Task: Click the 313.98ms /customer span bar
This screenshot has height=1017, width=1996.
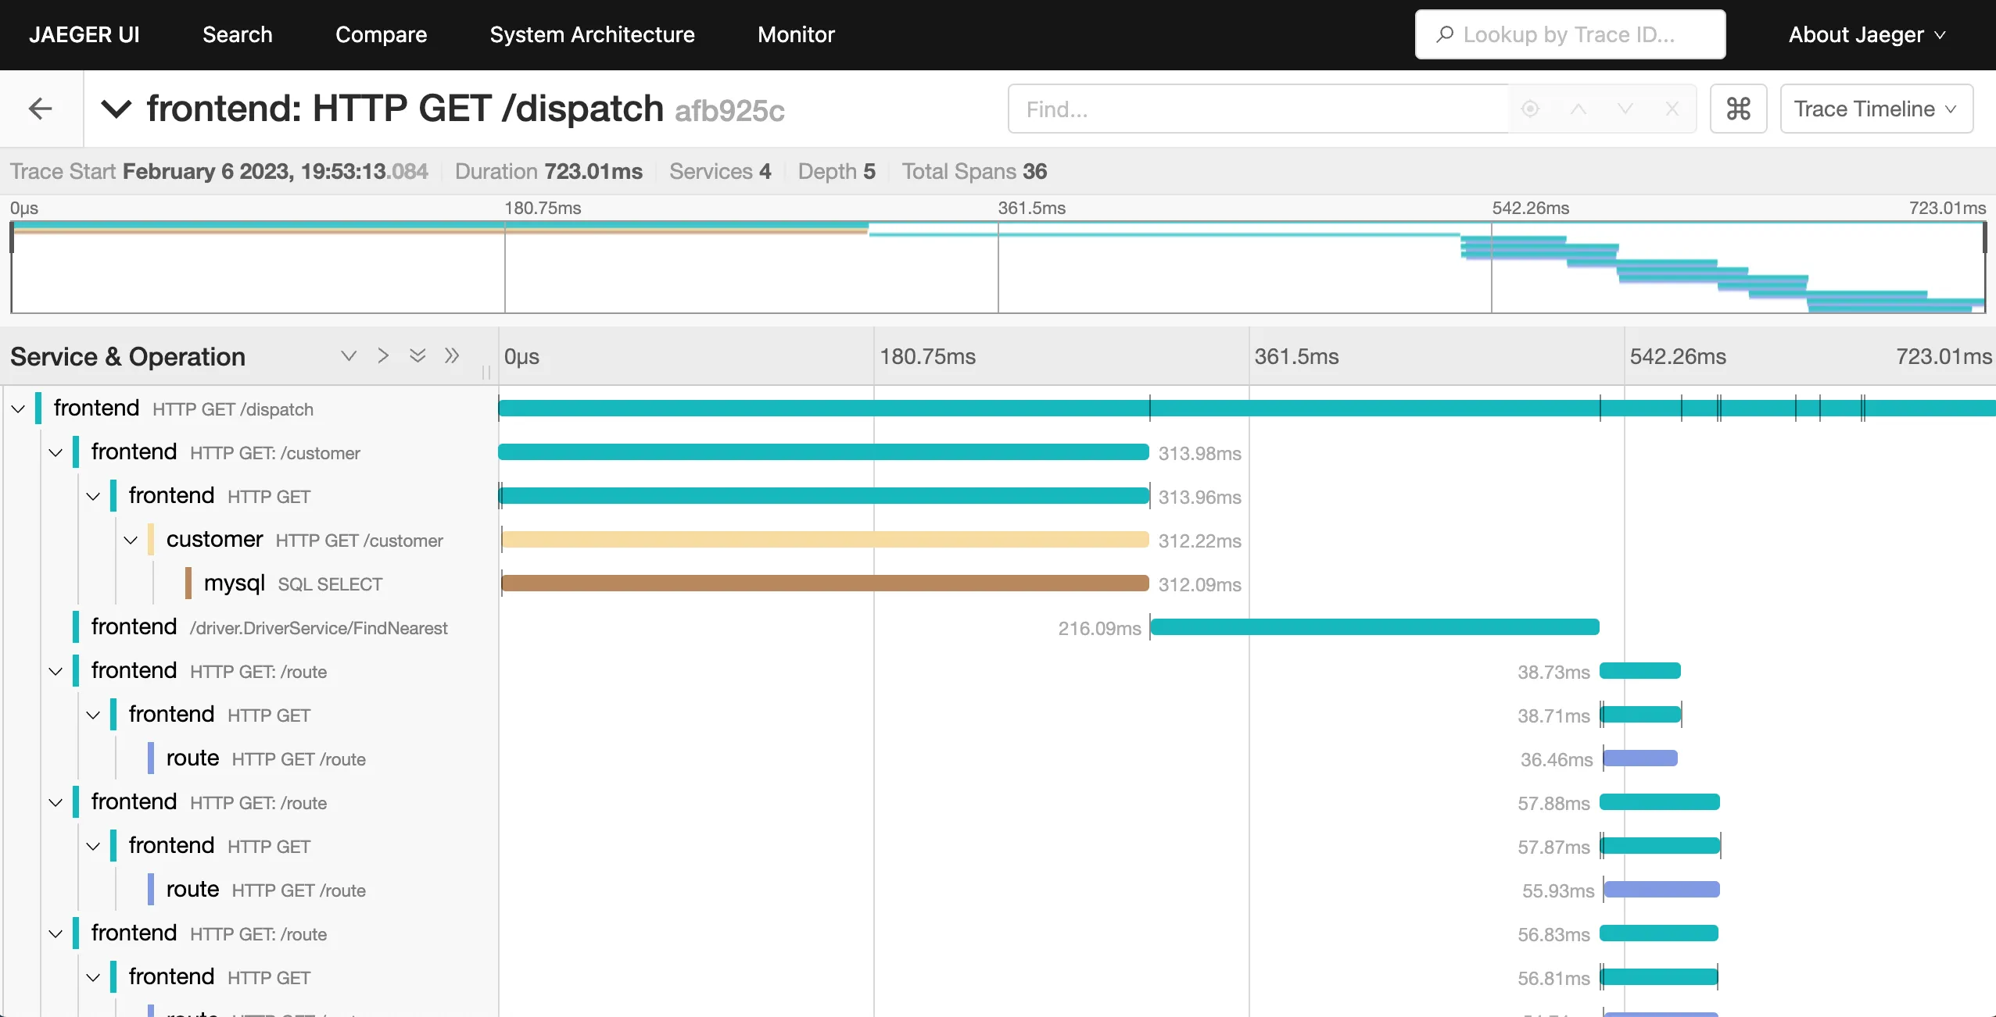Action: pos(824,452)
